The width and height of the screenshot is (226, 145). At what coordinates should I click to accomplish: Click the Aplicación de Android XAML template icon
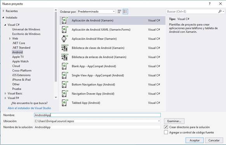pos(65,30)
